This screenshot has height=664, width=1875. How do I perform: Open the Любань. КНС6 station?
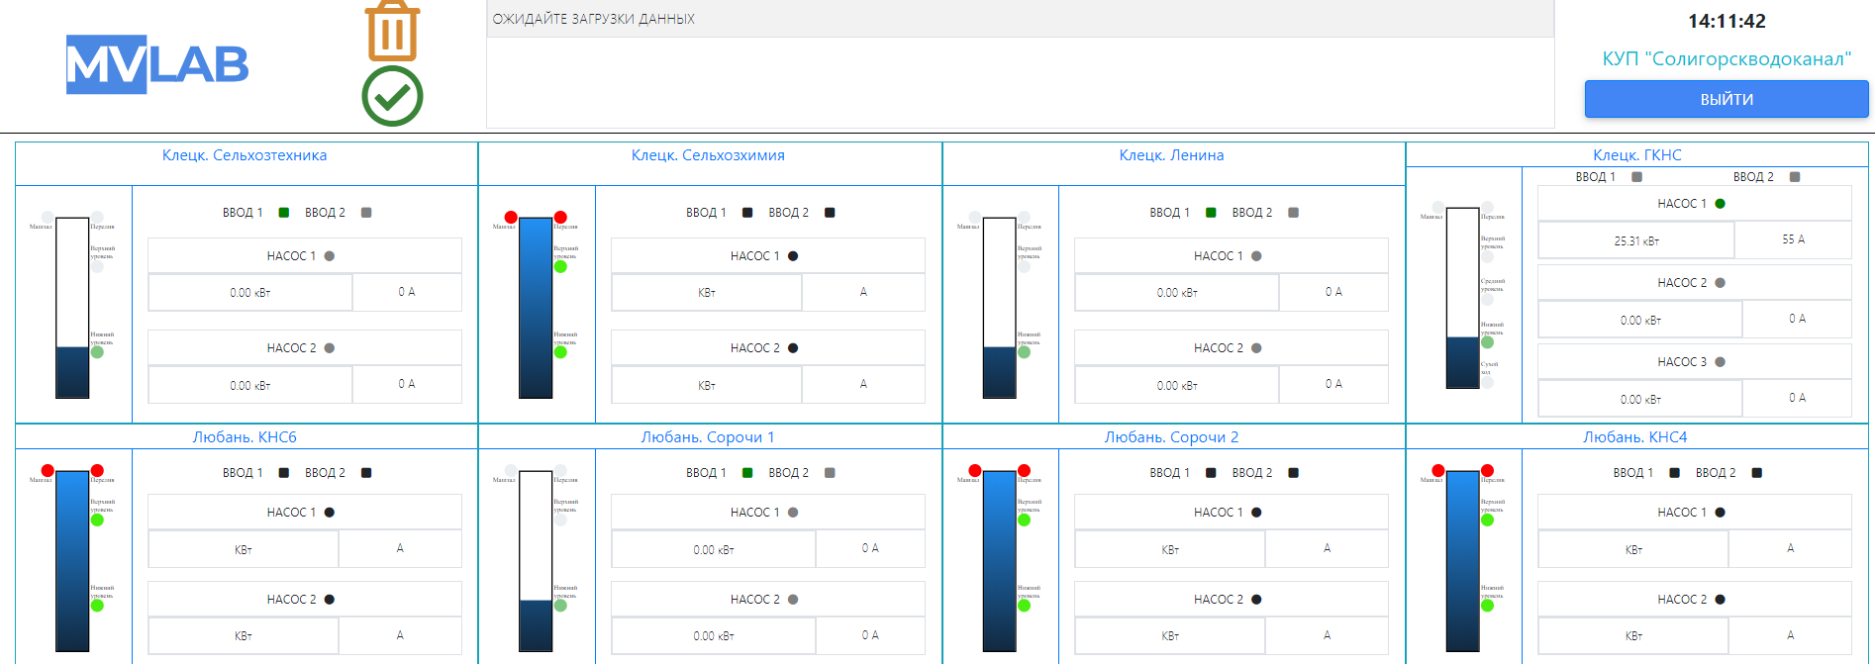(x=245, y=437)
